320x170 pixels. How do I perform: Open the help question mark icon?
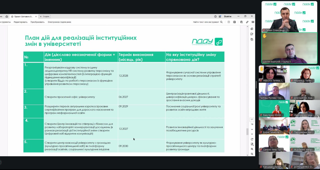coord(215,17)
